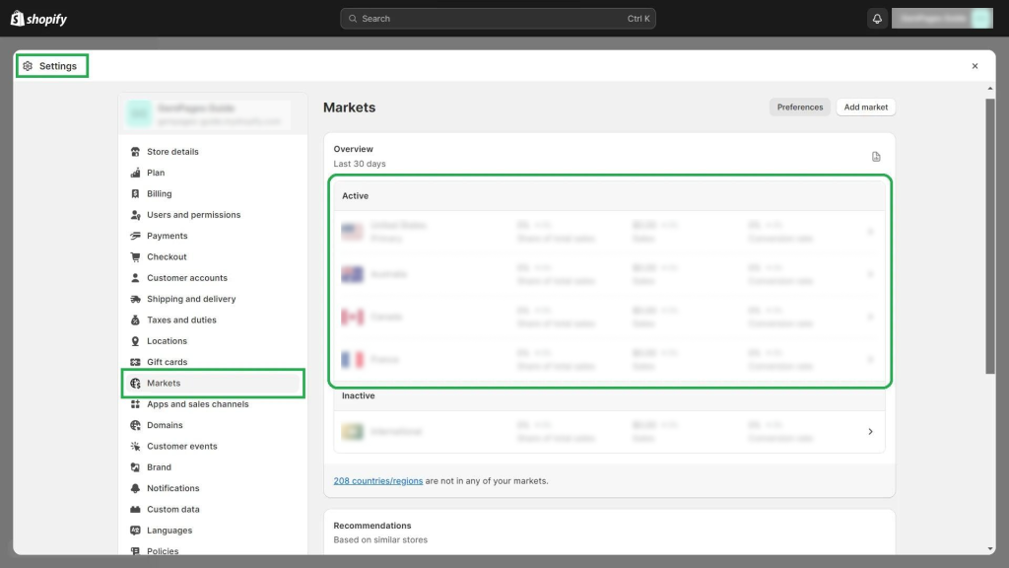Click the Search field in the top bar
Viewport: 1009px width, 568px height.
tap(497, 18)
